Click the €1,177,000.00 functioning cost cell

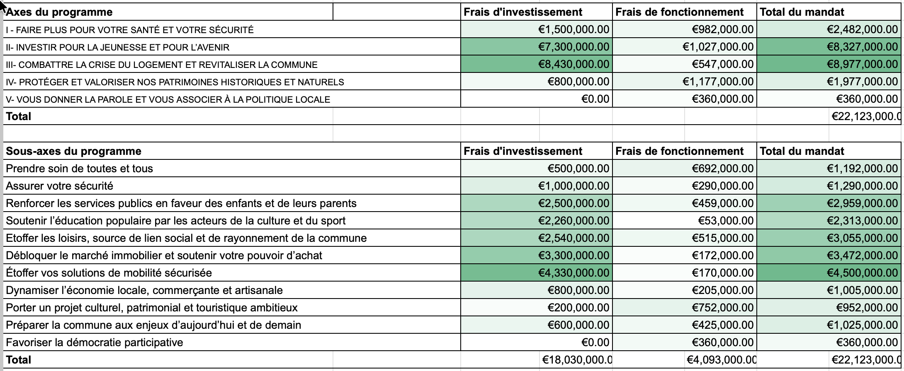point(718,82)
